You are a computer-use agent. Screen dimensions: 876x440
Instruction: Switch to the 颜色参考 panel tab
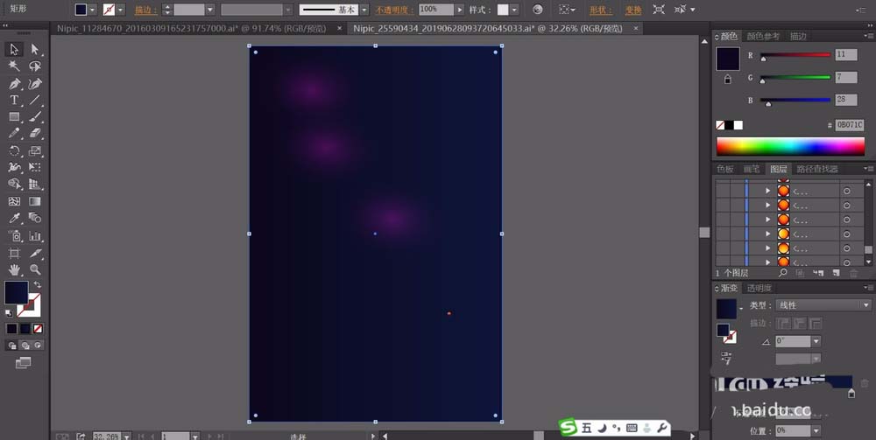pyautogui.click(x=763, y=36)
